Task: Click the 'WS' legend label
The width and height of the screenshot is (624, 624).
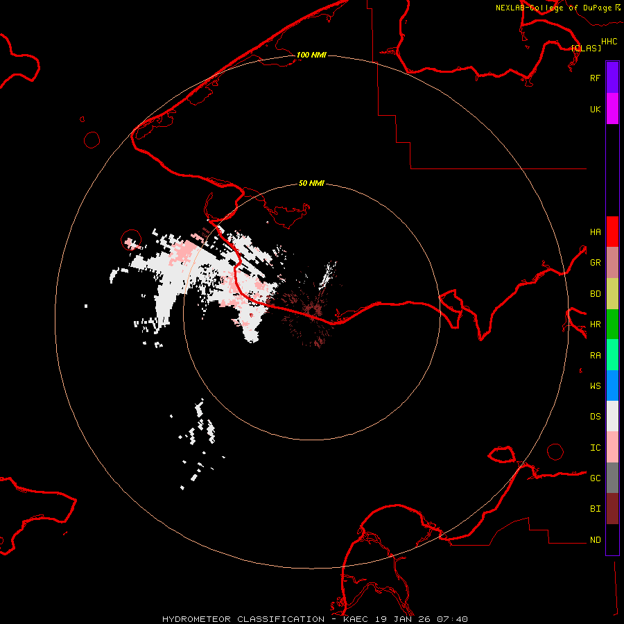Action: pyautogui.click(x=595, y=385)
